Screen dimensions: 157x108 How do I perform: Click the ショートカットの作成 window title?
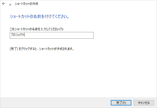click(x=27, y=4)
